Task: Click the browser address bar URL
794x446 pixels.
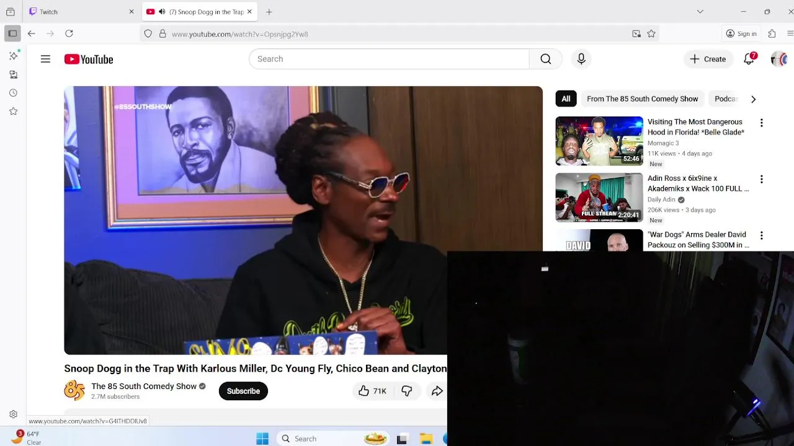Action: (239, 34)
